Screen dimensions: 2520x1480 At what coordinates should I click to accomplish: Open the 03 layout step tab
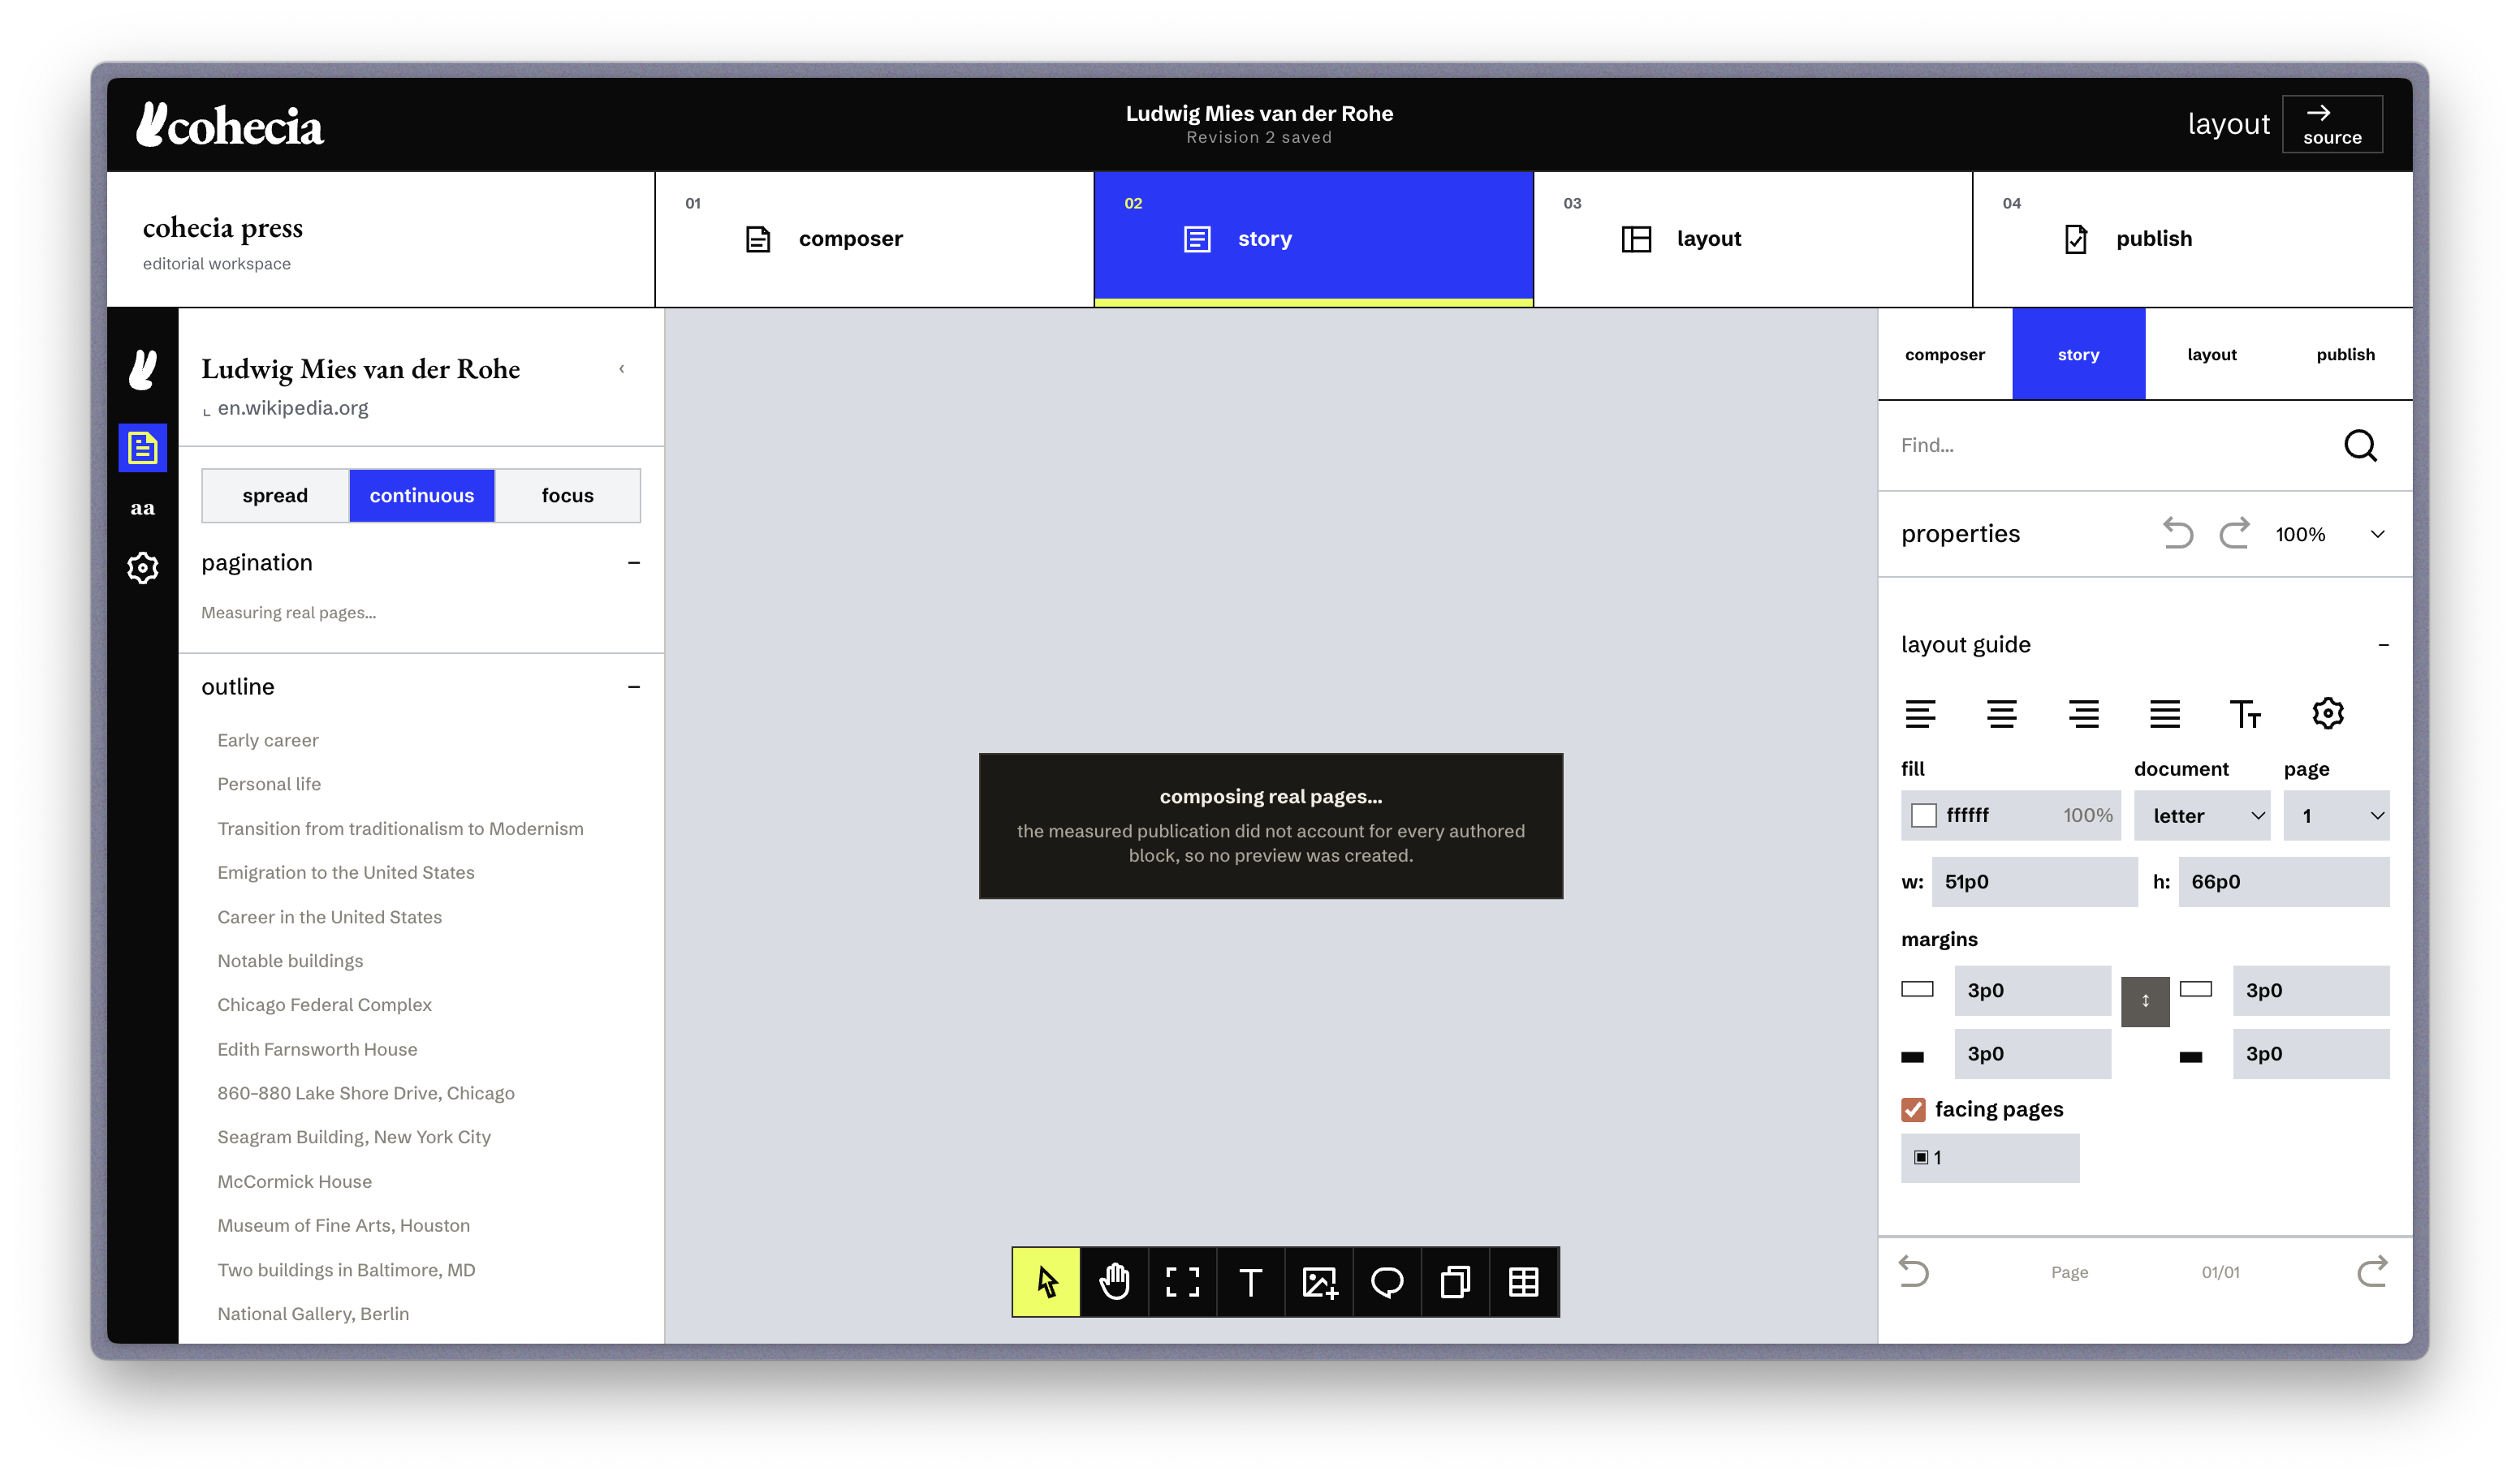point(1752,239)
